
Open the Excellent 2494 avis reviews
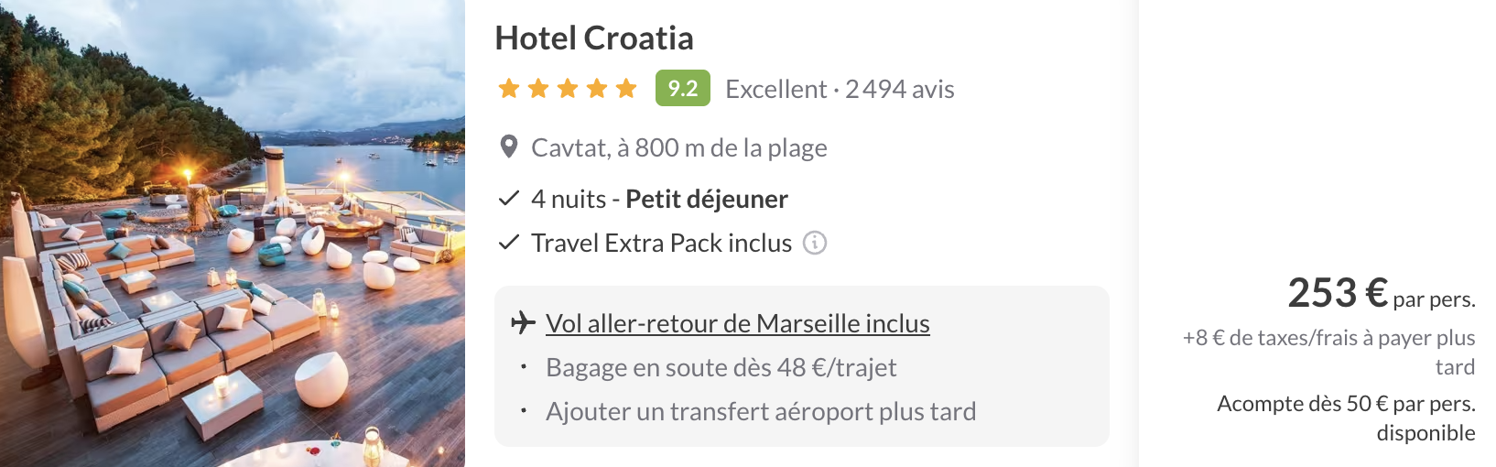click(x=840, y=89)
